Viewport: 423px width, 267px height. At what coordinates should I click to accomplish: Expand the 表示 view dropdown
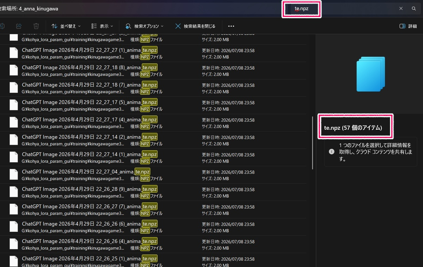click(102, 26)
